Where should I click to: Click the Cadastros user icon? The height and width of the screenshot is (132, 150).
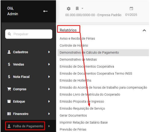(9, 52)
